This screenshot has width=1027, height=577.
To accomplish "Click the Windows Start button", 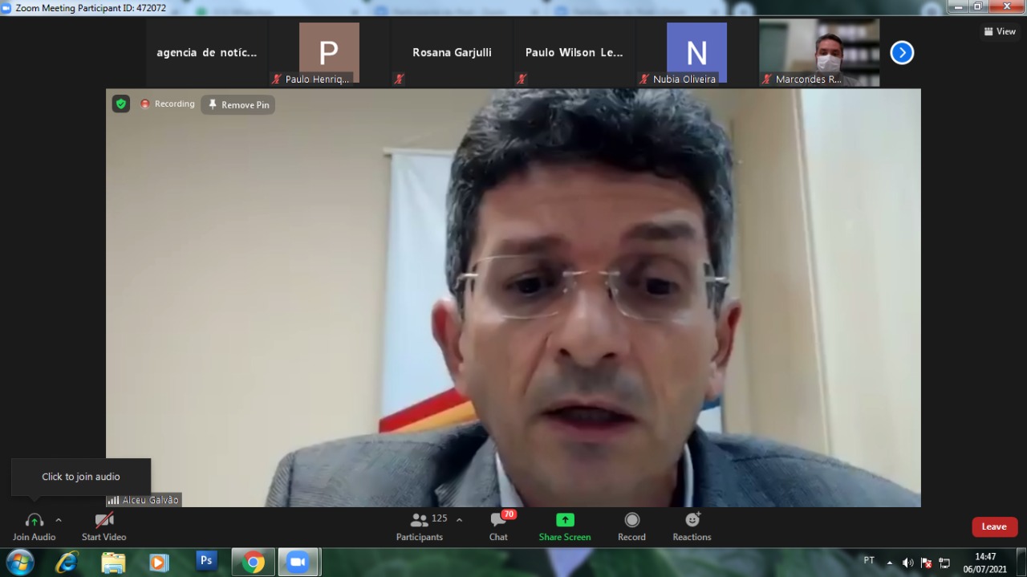I will [20, 562].
